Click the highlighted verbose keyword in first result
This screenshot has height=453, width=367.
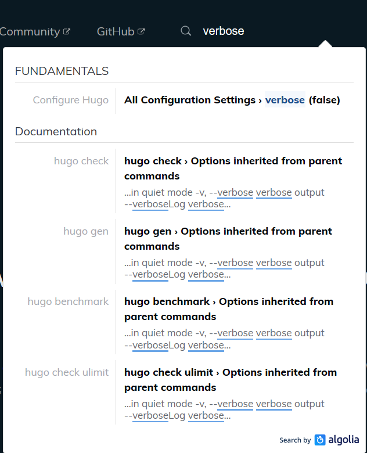(x=285, y=100)
